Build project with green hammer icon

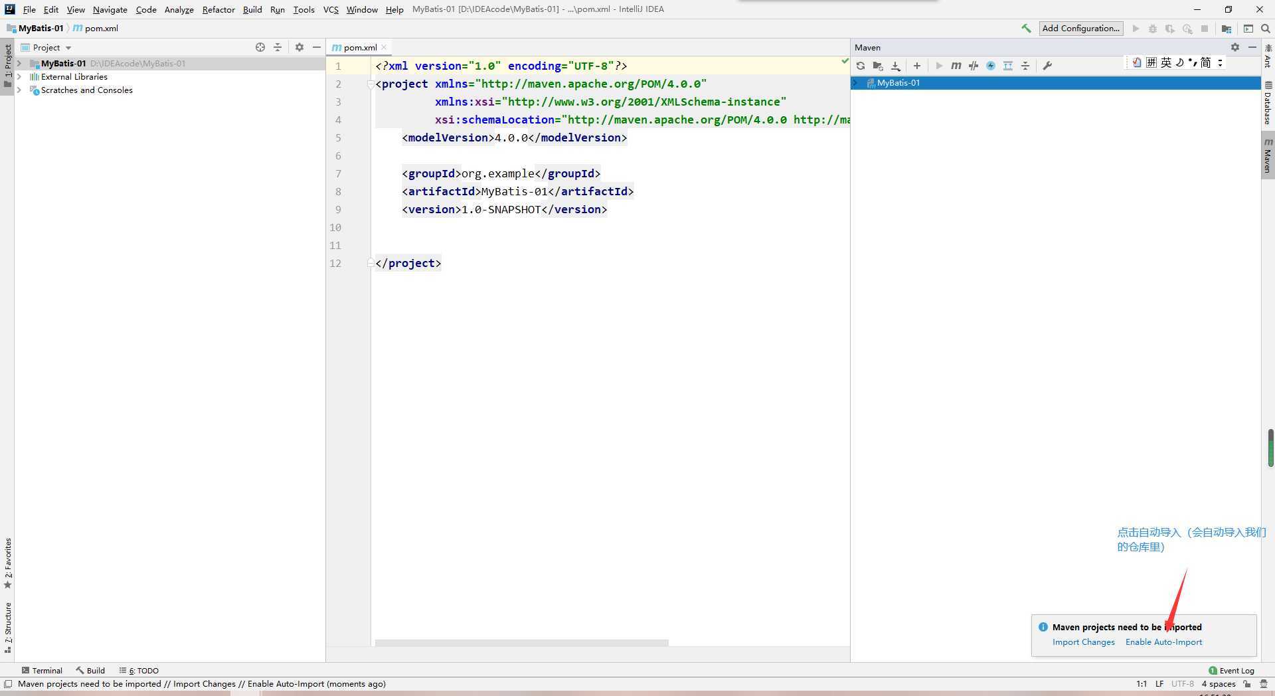[1026, 29]
